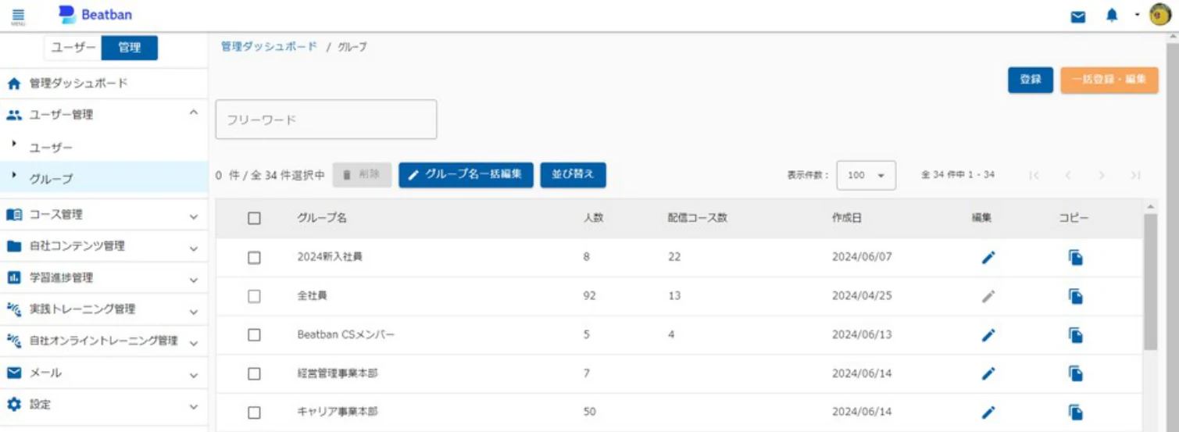Click the グループ名一括編集 button
This screenshot has height=432, width=1179.
pos(466,175)
